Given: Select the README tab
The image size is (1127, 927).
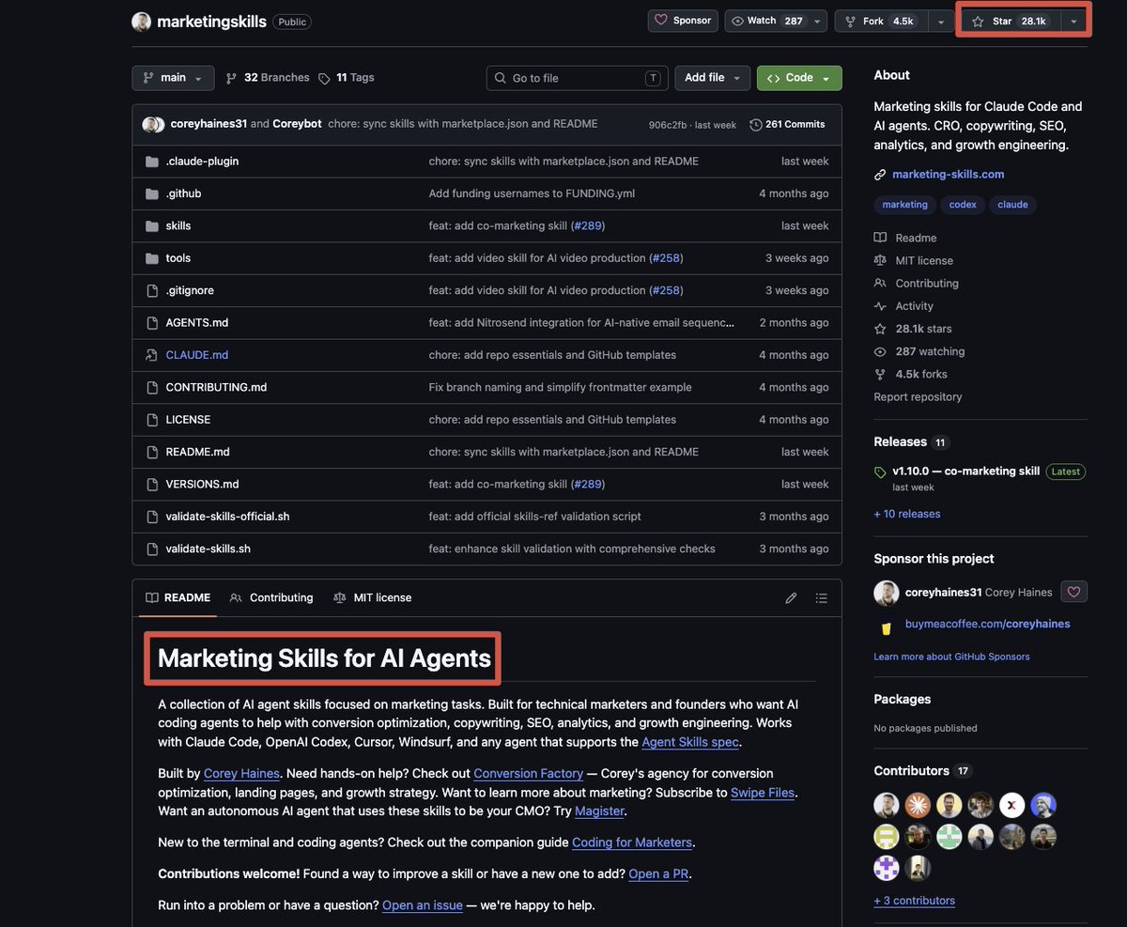Looking at the screenshot, I should coord(178,598).
